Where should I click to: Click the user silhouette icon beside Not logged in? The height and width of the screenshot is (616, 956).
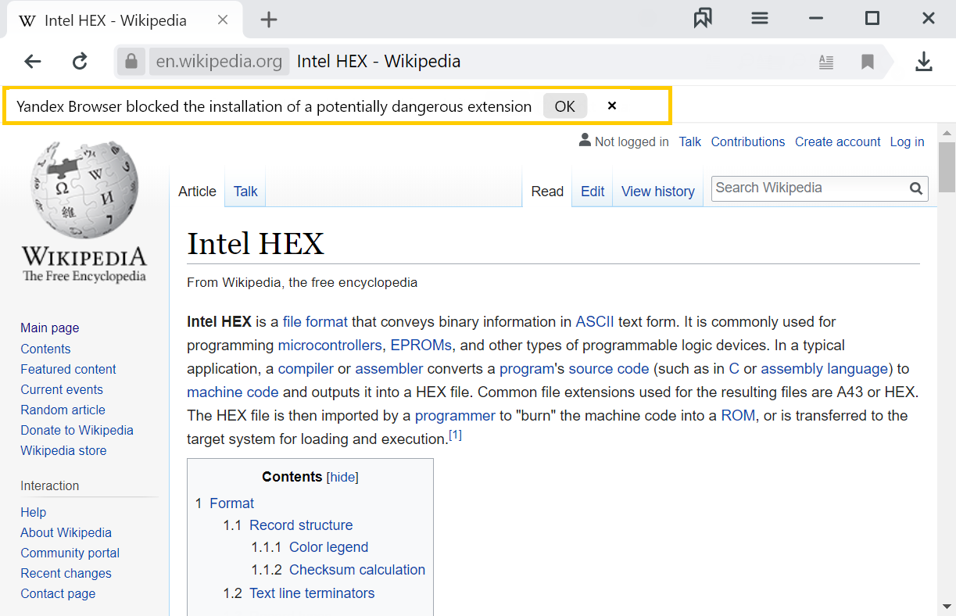[x=585, y=141]
